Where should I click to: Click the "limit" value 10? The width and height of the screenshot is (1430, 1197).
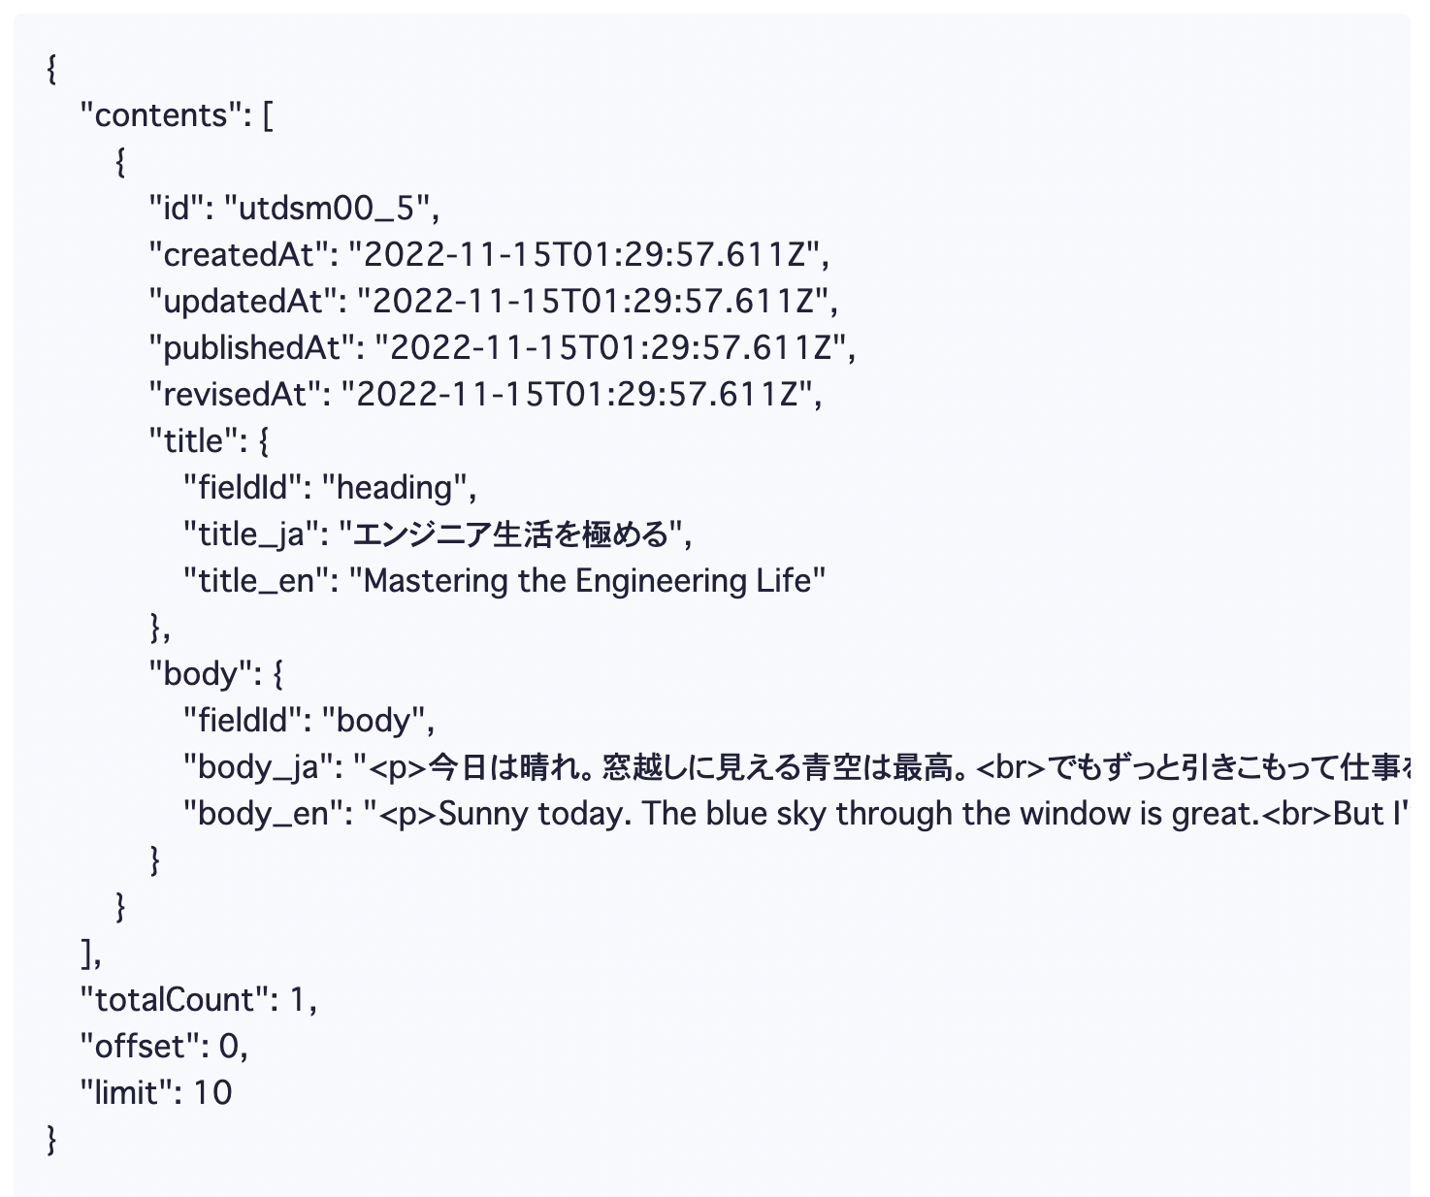coord(212,1093)
